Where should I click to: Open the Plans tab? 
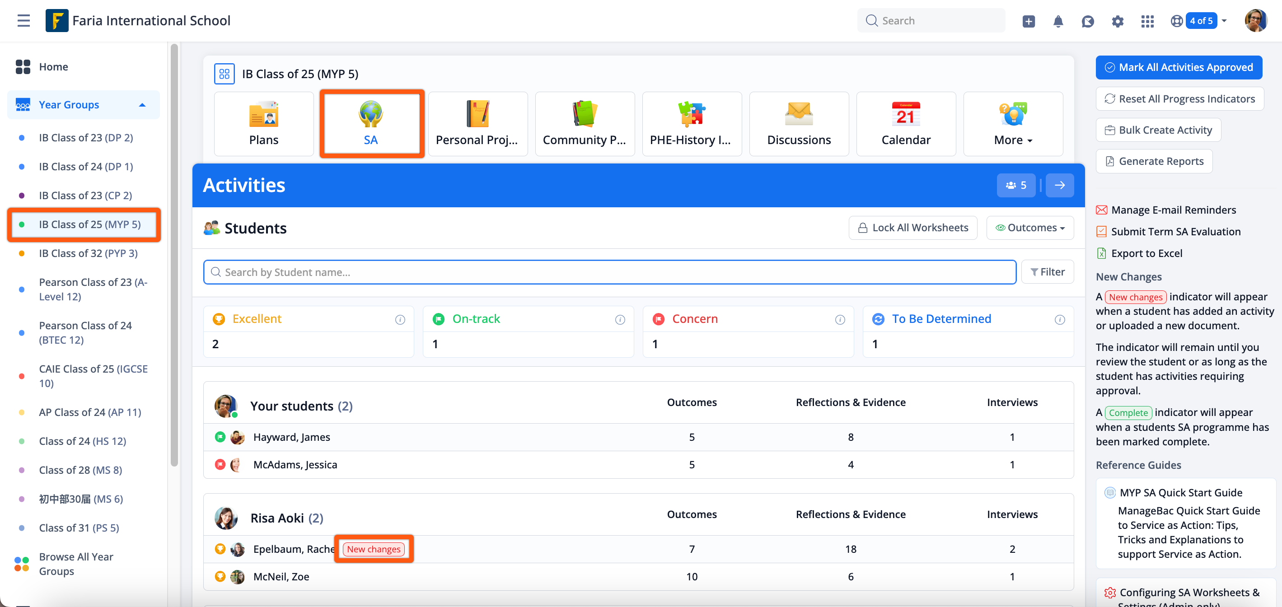pos(264,123)
